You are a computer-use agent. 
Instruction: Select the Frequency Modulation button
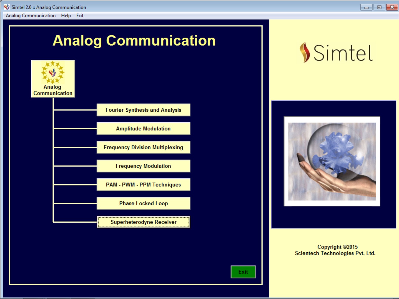(143, 166)
